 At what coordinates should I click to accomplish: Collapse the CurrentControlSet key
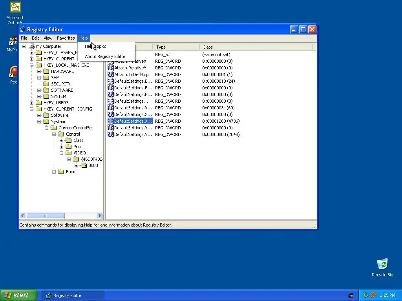pos(46,128)
